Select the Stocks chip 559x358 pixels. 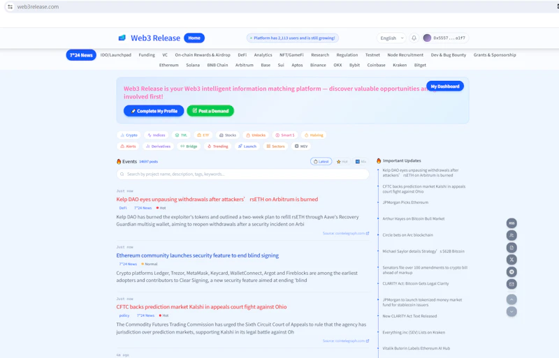pos(228,135)
